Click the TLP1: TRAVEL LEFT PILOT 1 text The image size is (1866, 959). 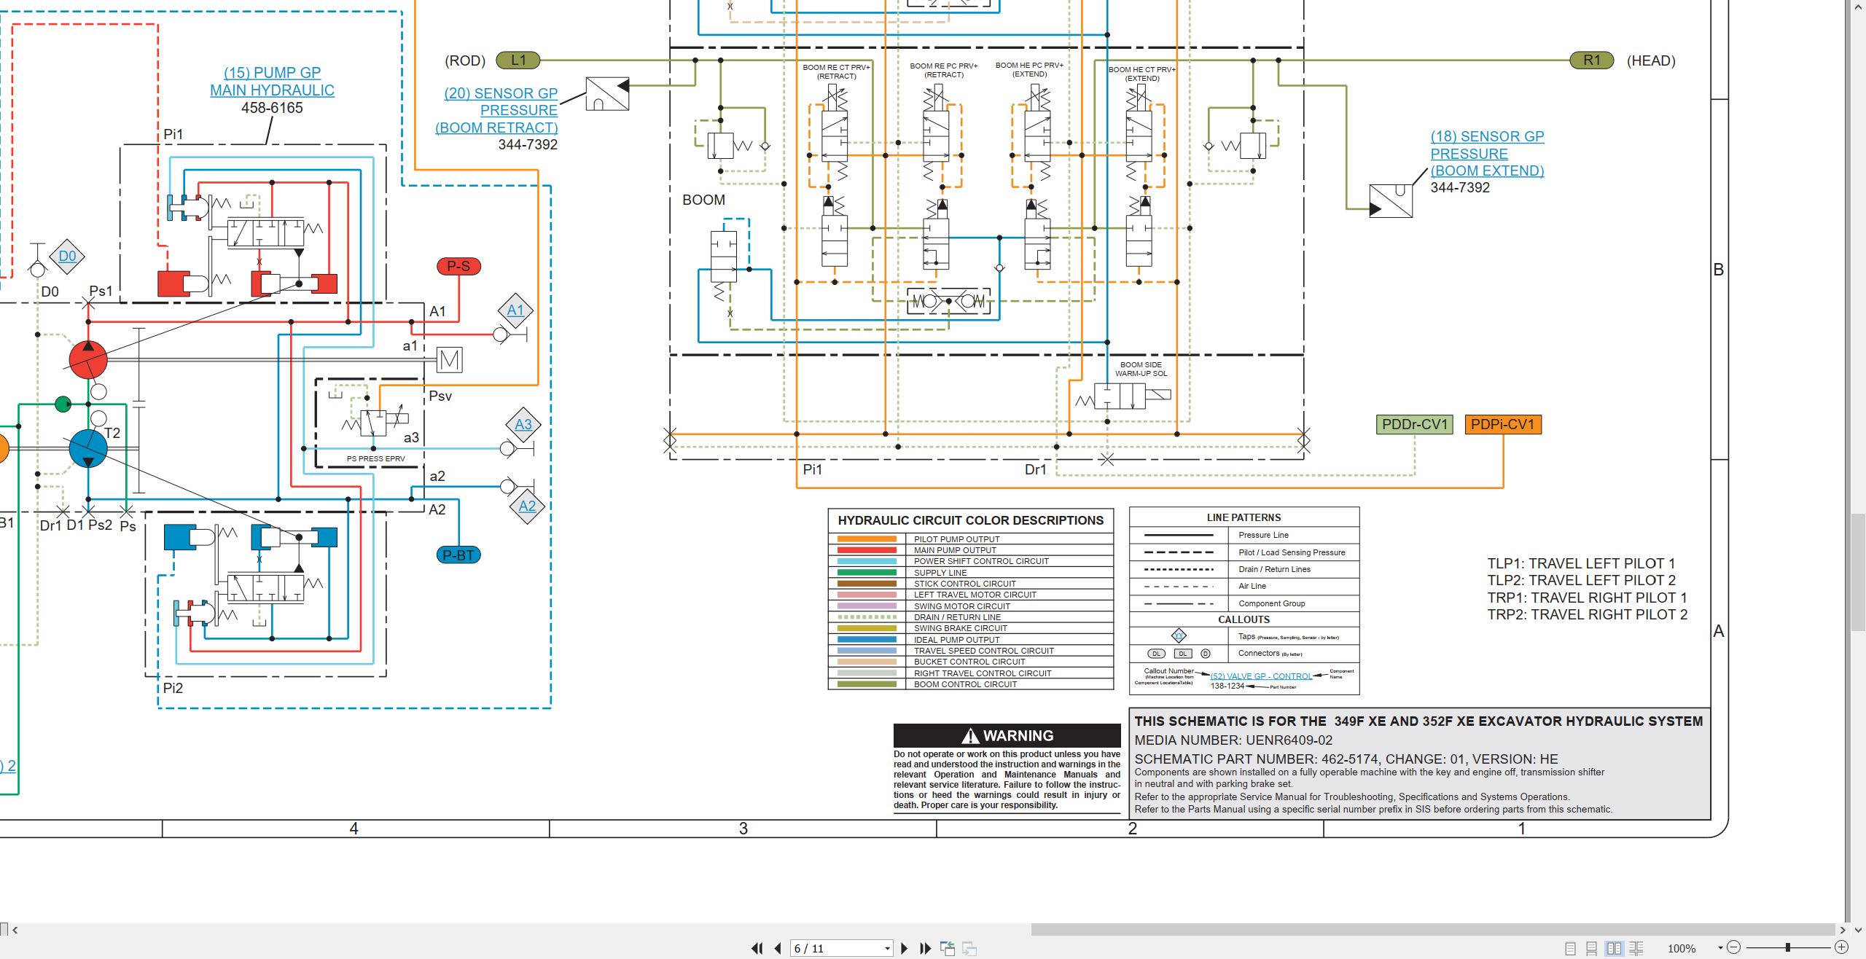(1582, 563)
